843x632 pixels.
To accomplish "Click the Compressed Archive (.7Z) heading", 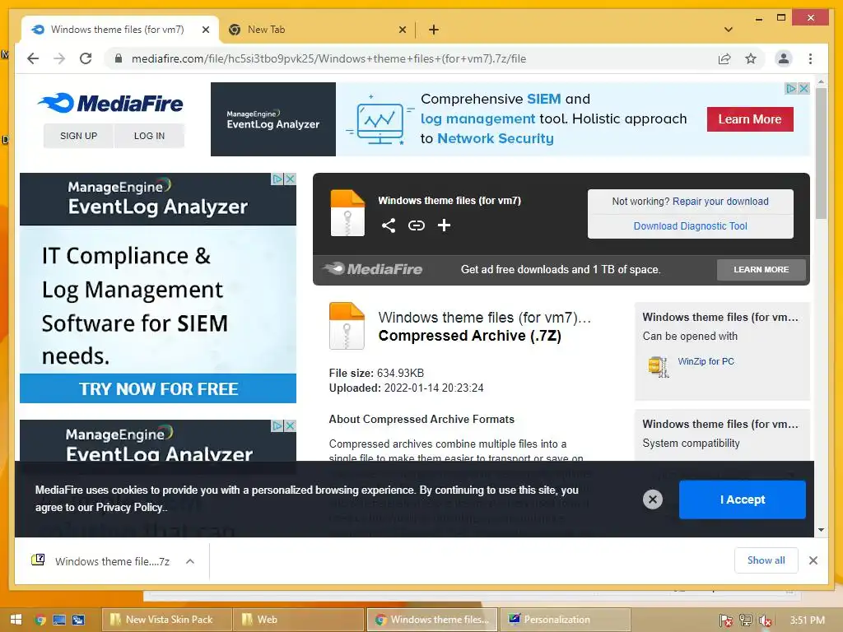I will 469,336.
